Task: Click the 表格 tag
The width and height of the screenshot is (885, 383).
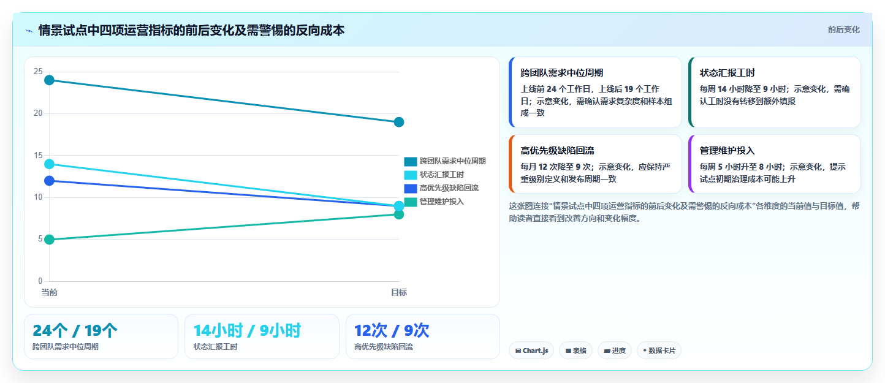Action: pyautogui.click(x=575, y=351)
